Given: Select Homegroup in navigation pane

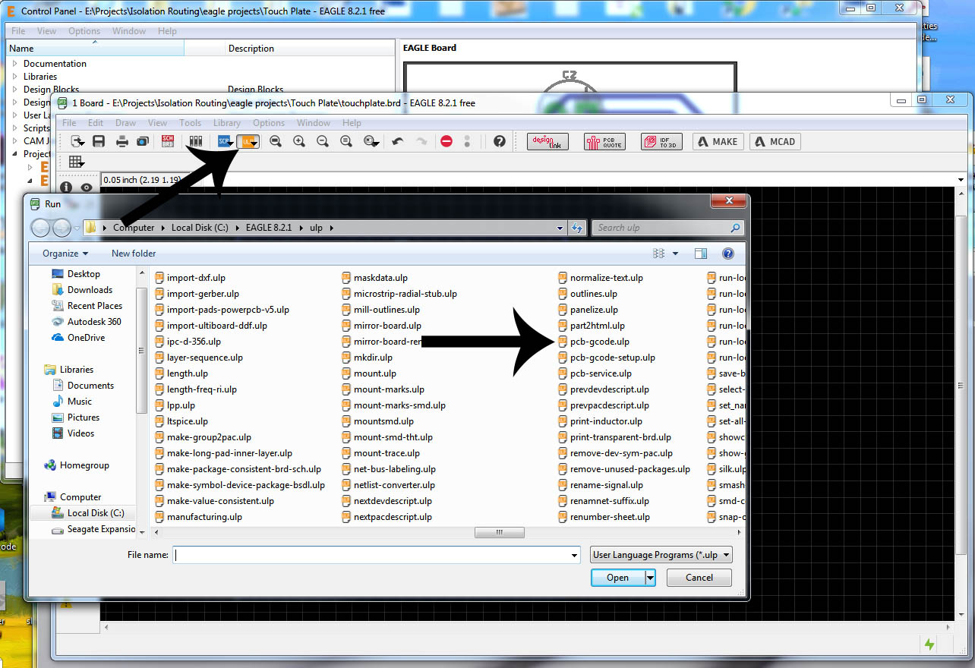Looking at the screenshot, I should tap(77, 465).
